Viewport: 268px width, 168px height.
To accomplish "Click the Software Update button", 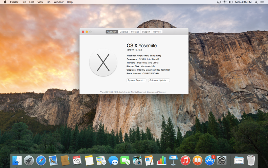I will coord(159,80).
